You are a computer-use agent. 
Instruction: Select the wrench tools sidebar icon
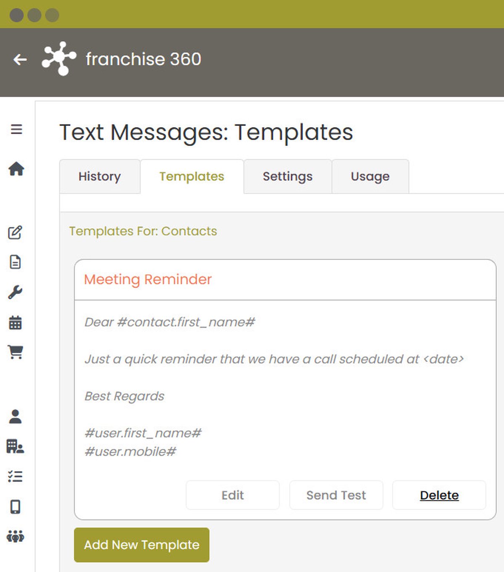[x=15, y=292]
